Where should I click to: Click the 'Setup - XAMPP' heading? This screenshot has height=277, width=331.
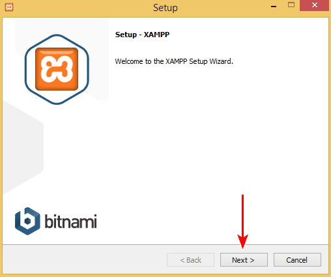click(x=142, y=35)
